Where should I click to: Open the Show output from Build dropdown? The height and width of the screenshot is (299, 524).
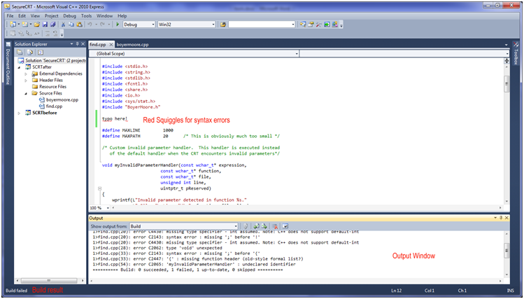183,226
